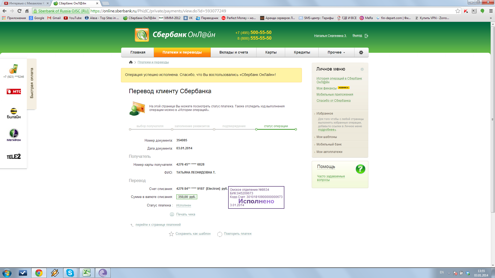This screenshot has width=495, height=278.
Task: Open История операций в Сбербанк ОнЛ@йн link
Action: (x=339, y=80)
